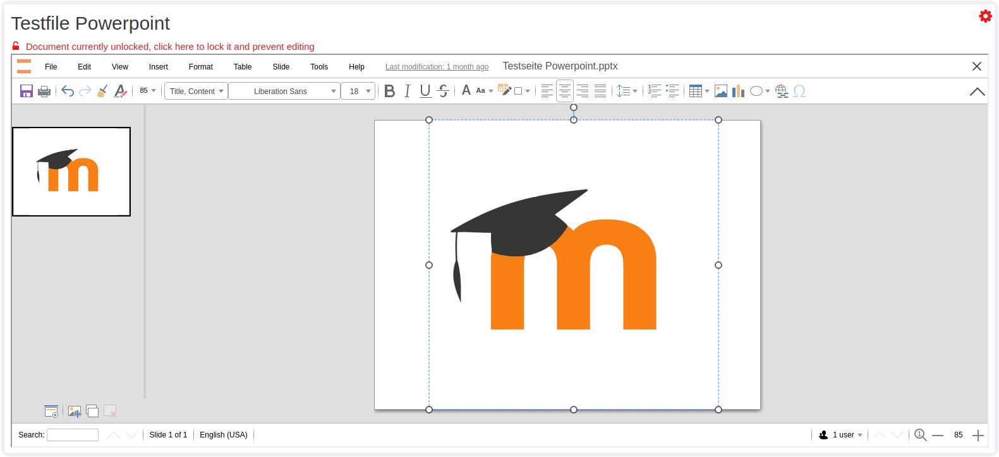Start the fullscreen presentation

(51, 412)
